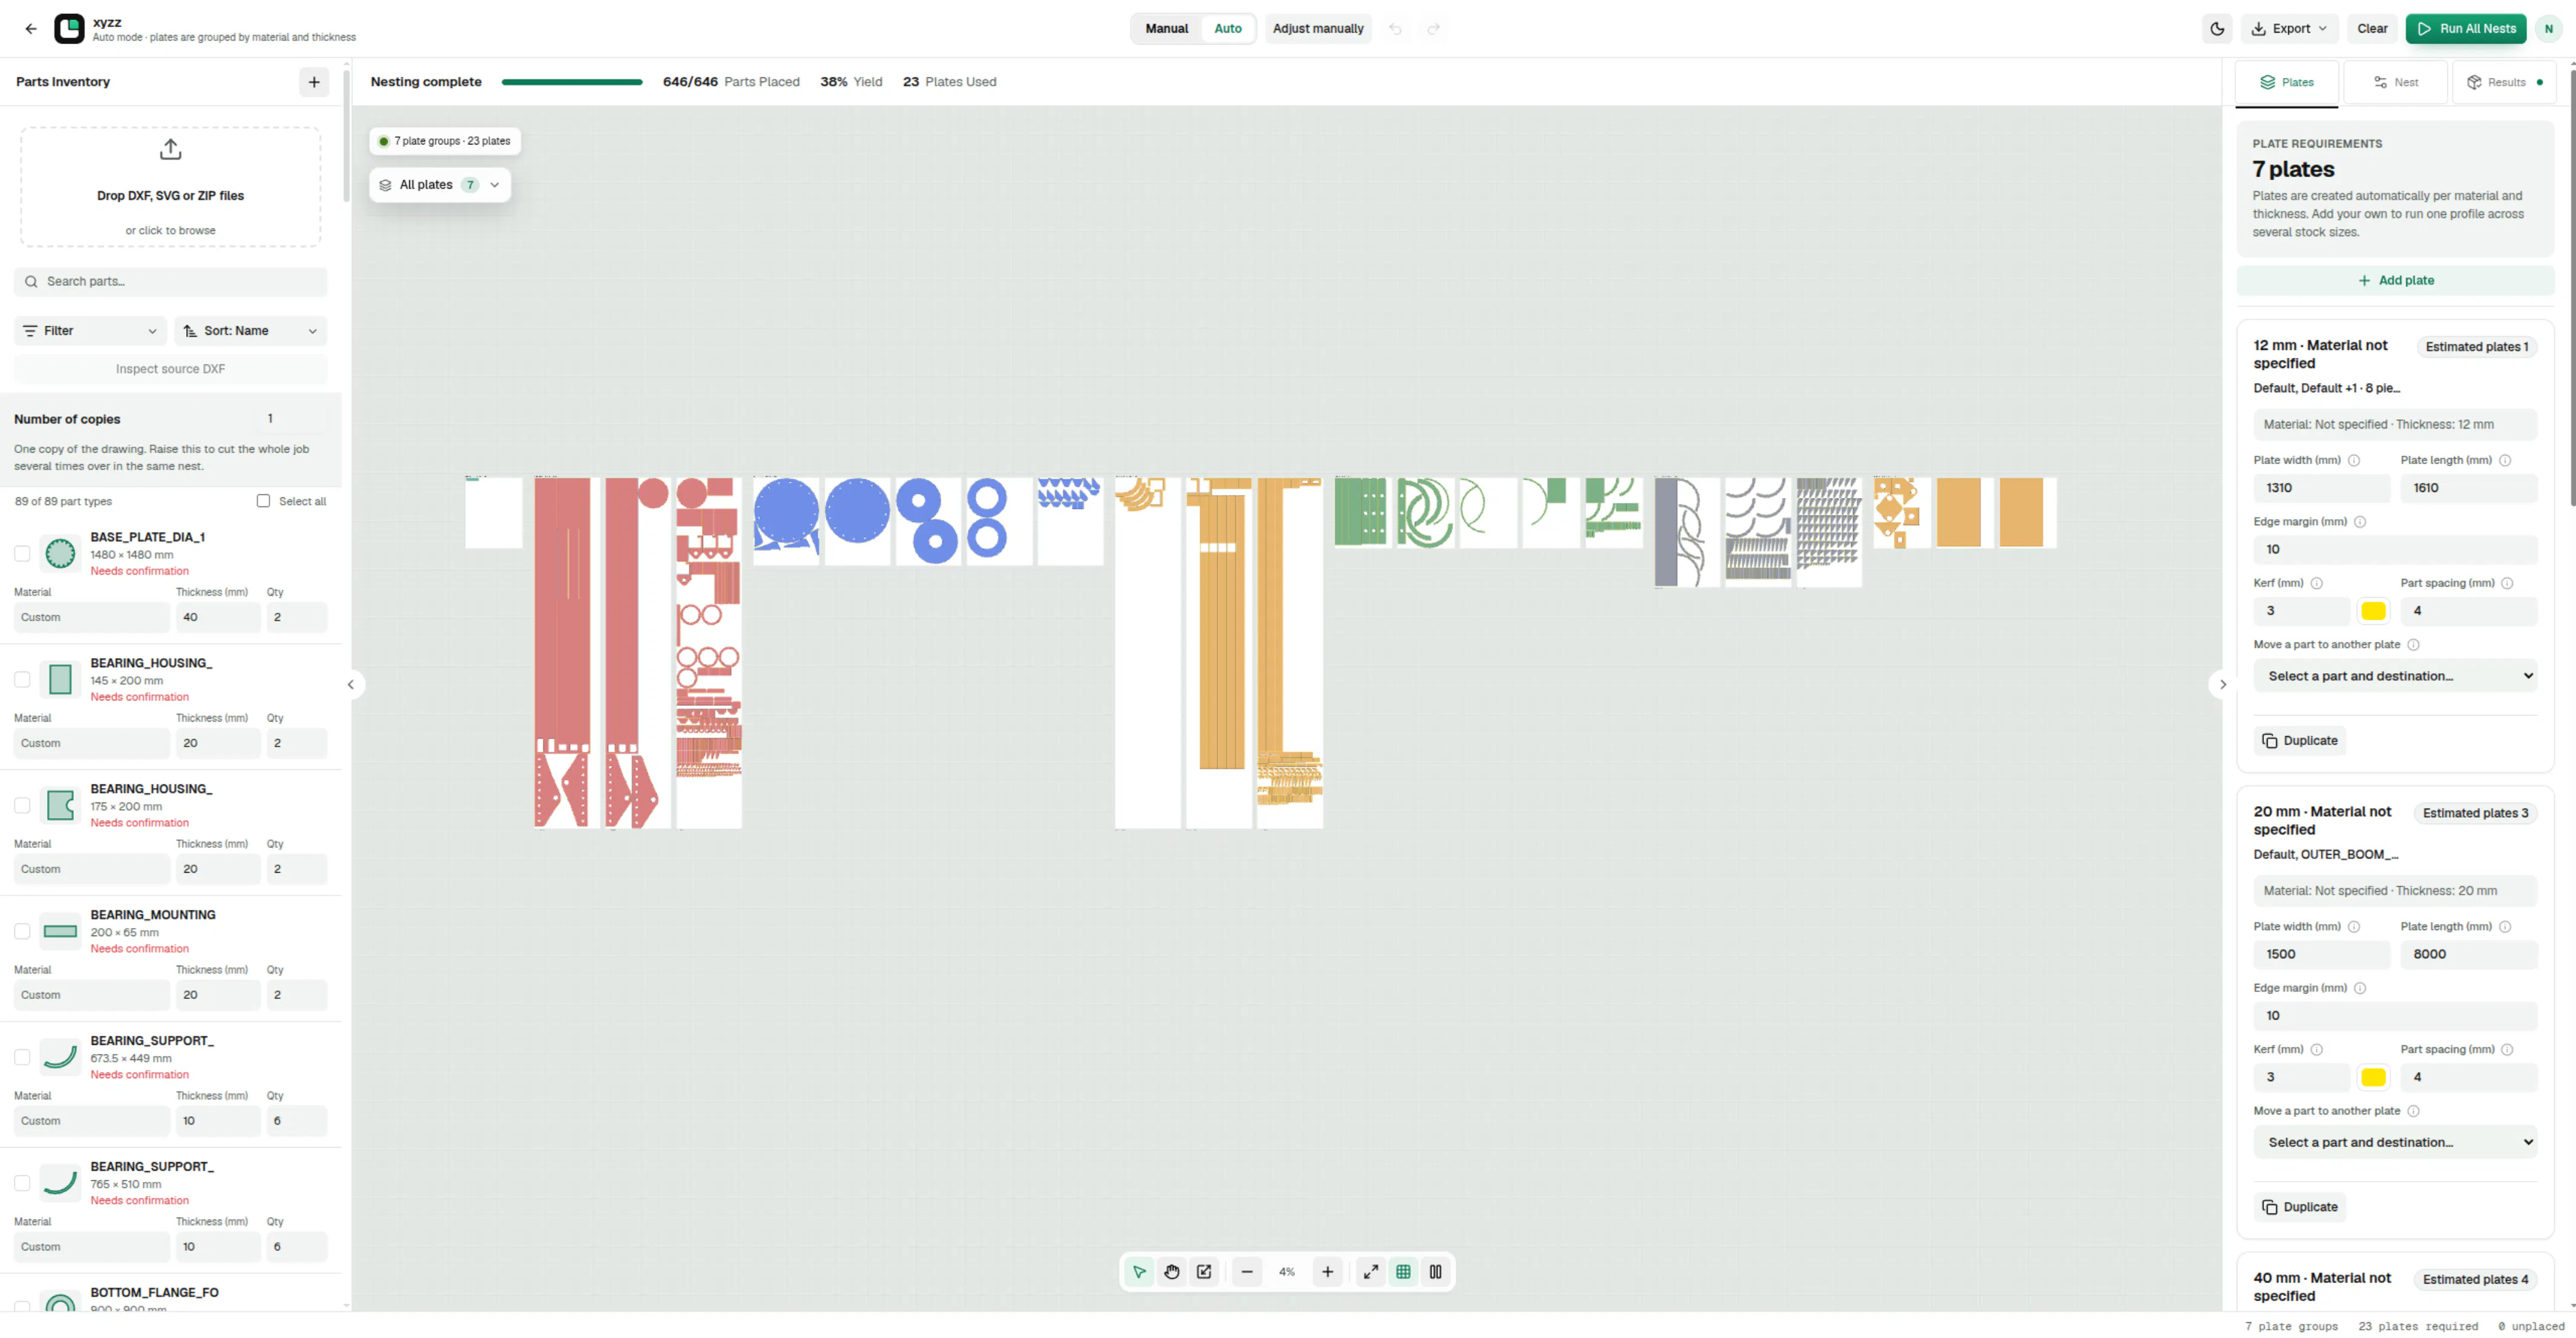The width and height of the screenshot is (2576, 1338).
Task: Check the BEARING_HOUSING_ 145 × 200 checkbox
Action: (22, 679)
